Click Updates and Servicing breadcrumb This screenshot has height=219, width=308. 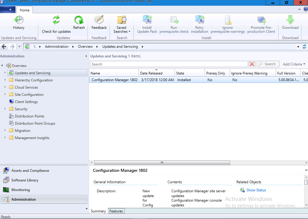pyautogui.click(x=120, y=47)
